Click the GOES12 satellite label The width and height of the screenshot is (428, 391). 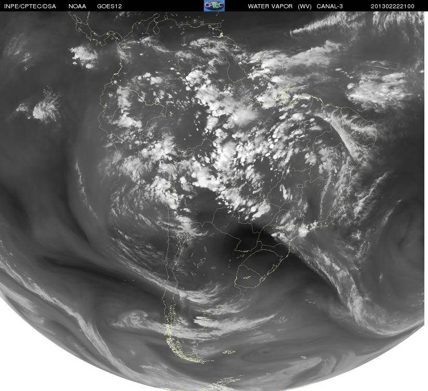pyautogui.click(x=109, y=6)
